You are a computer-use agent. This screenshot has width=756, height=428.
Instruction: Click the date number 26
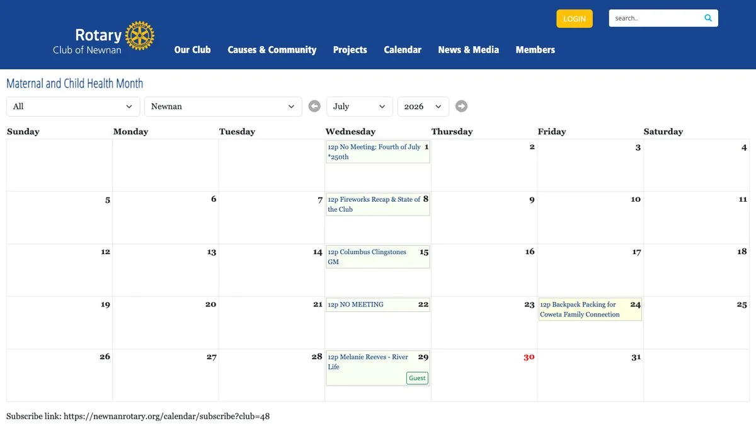[105, 357]
